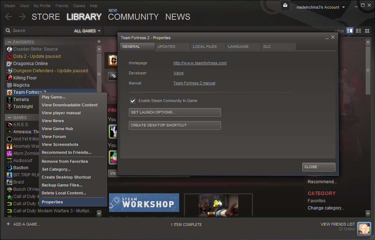Viewport: 375px width, 240px height.
Task: Click the Braid game icon
Action: [9, 182]
